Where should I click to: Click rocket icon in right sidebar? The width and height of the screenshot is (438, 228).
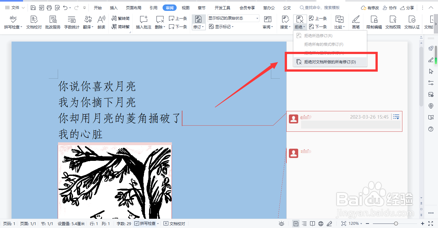[x=431, y=48]
